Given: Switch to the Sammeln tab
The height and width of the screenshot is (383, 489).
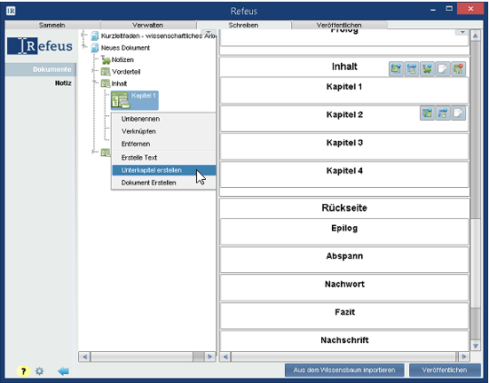Looking at the screenshot, I should point(52,25).
